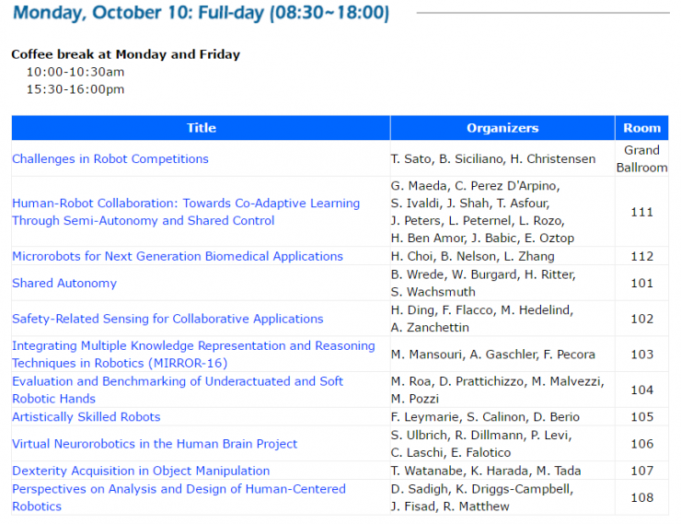Click the Organizers column header
The image size is (681, 524).
point(502,128)
